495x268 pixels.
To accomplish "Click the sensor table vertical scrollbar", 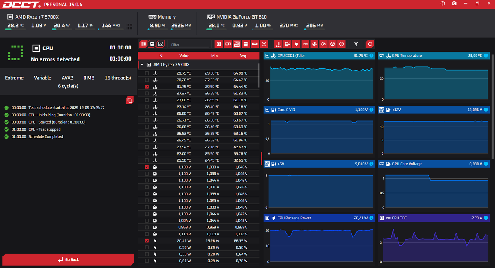I will click(259, 75).
